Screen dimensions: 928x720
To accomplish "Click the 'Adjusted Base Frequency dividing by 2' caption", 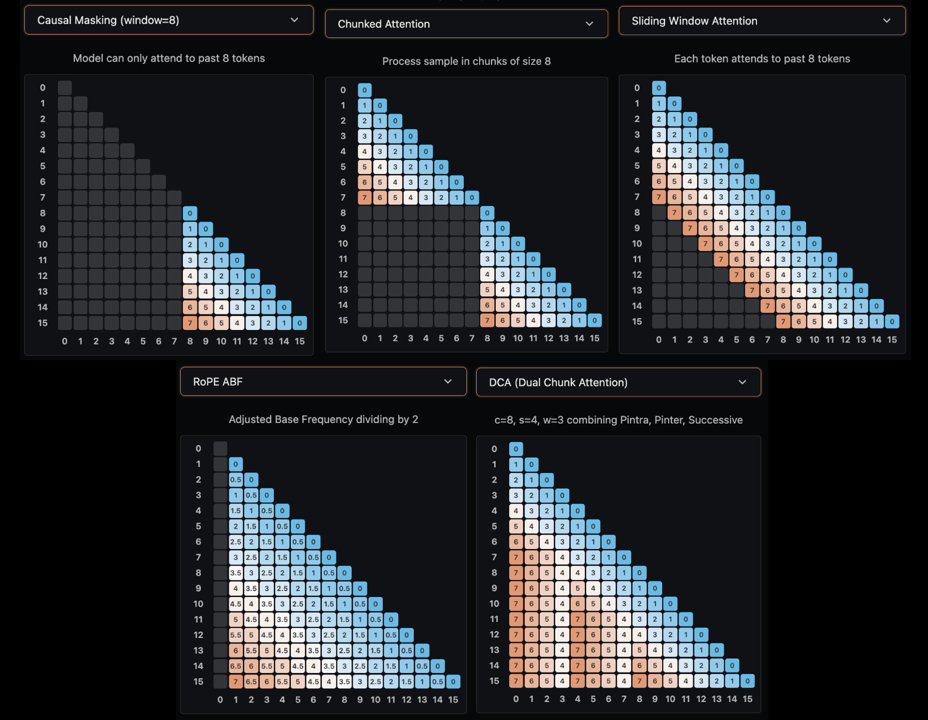I will tap(323, 419).
